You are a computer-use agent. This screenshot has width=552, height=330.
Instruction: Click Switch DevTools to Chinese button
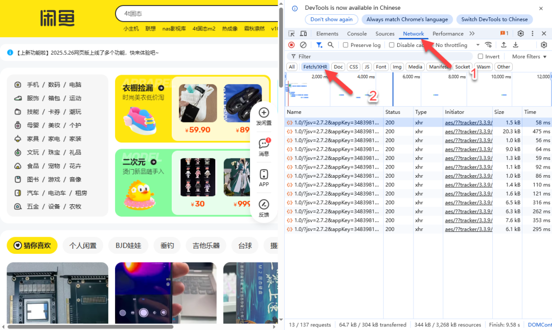coord(494,19)
